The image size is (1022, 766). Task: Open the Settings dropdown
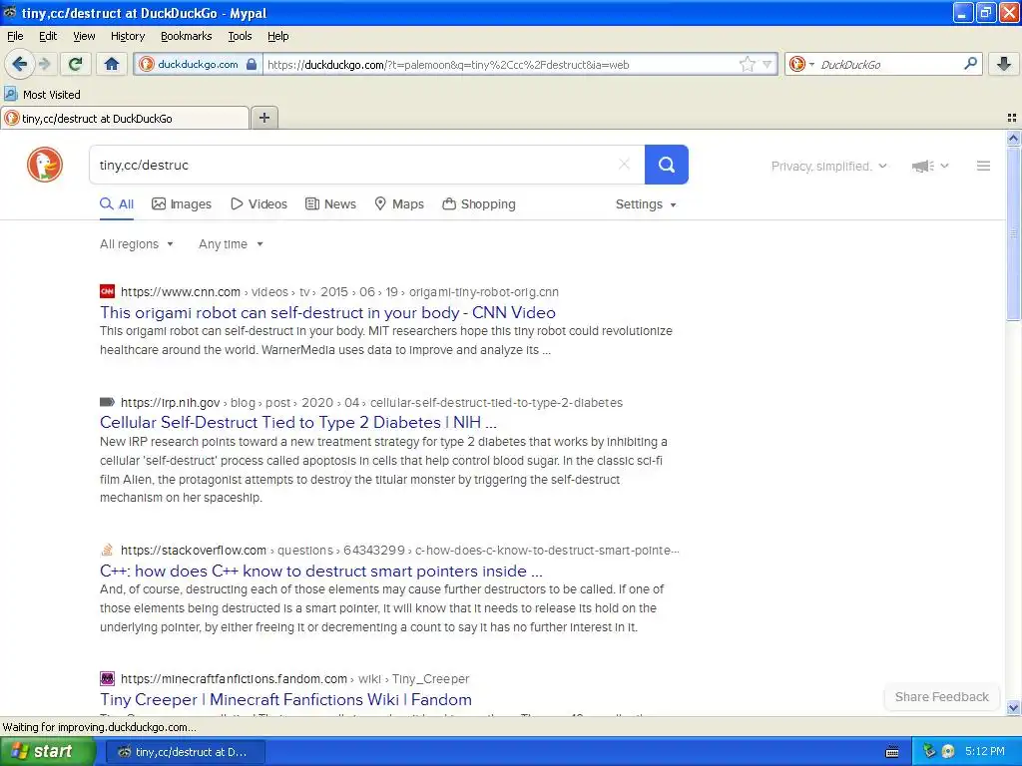[x=646, y=204]
